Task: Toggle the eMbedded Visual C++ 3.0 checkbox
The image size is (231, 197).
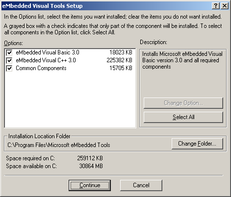Action: pyautogui.click(x=9, y=60)
